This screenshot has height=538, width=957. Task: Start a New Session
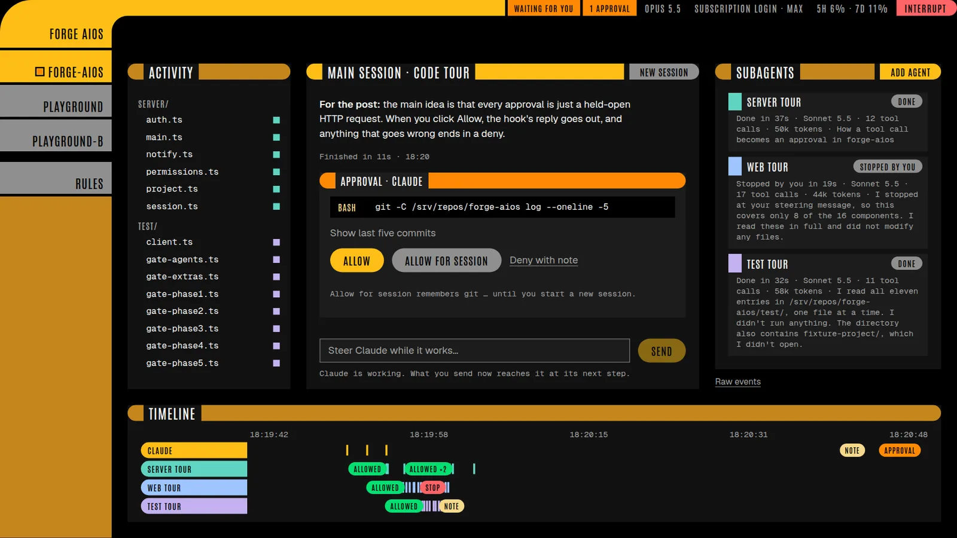click(x=664, y=72)
